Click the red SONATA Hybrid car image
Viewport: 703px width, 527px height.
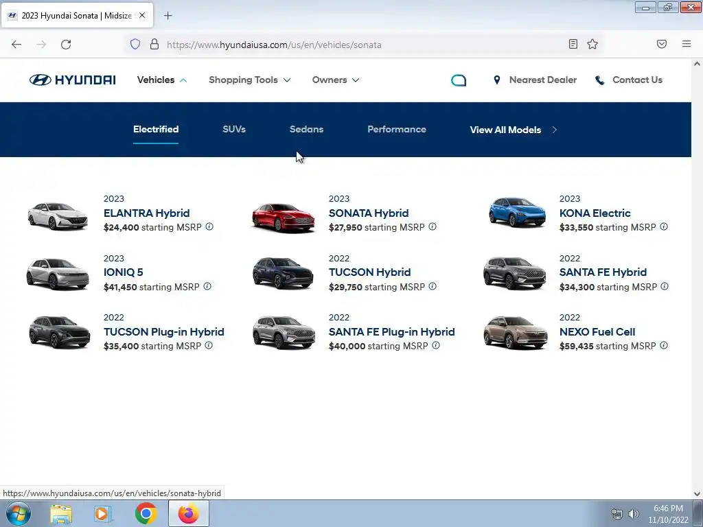[284, 218]
